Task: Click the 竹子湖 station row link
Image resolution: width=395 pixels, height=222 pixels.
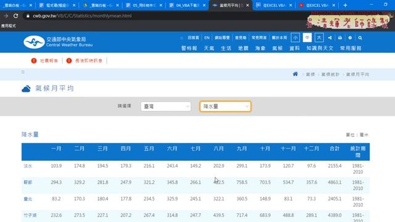Action: pyautogui.click(x=30, y=215)
